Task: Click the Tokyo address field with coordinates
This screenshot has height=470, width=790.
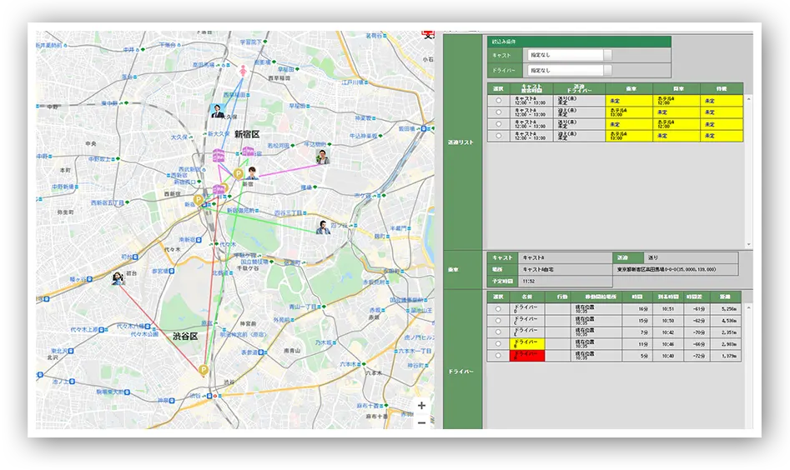Action: [x=677, y=270]
